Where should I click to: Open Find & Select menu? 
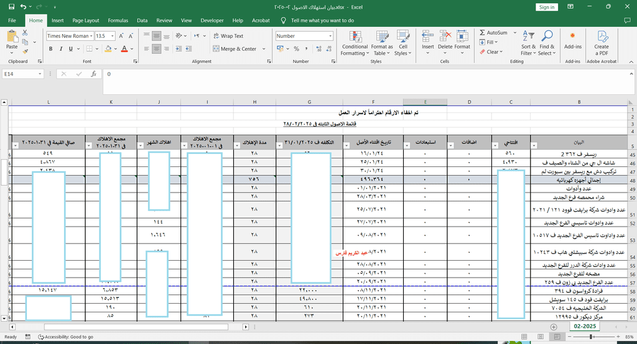pos(547,43)
